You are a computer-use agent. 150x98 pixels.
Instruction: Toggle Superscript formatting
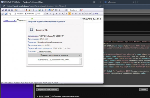tap(59, 14)
